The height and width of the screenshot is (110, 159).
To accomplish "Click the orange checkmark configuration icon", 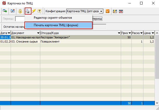I will (x=108, y=11).
